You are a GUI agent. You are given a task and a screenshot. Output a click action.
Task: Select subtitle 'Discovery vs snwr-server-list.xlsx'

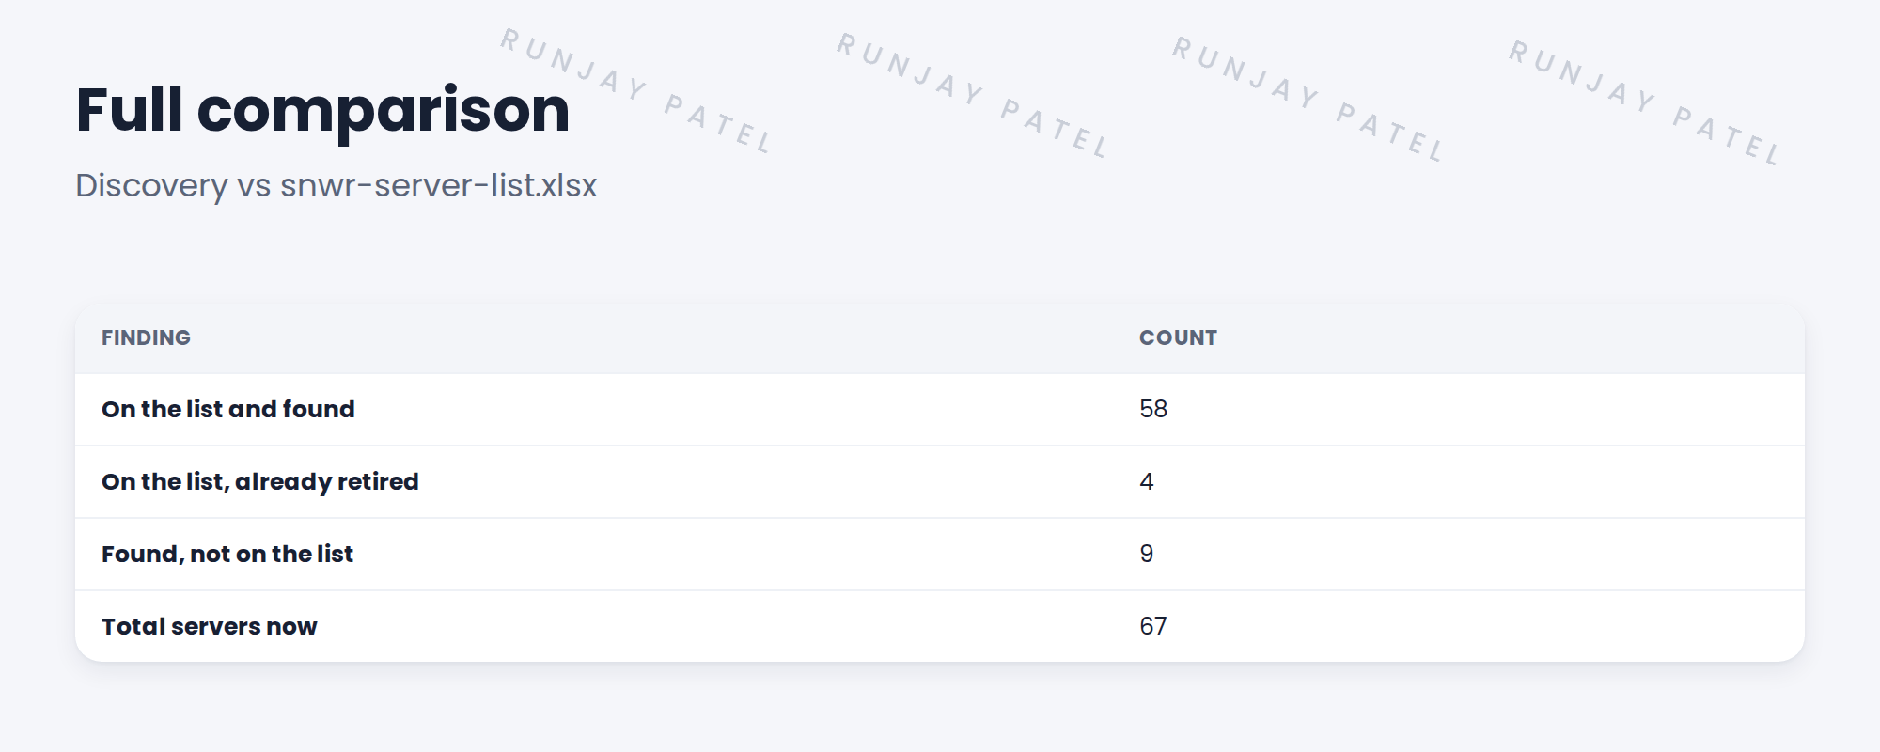[336, 186]
